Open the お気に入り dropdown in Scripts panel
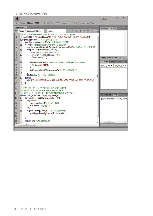 [x=107, y=66]
